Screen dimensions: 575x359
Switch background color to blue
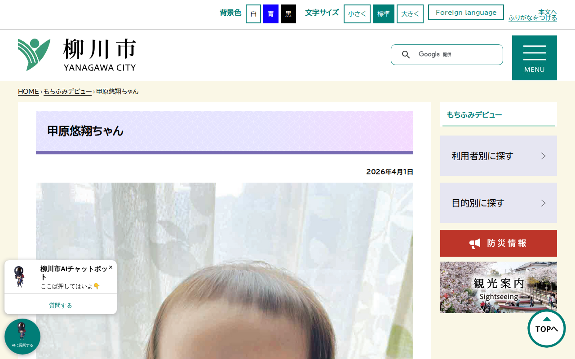271,14
